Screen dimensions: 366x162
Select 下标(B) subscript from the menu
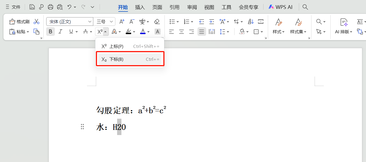tap(130, 59)
